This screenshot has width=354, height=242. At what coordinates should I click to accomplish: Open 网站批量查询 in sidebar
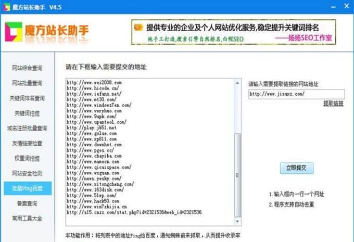point(27,83)
